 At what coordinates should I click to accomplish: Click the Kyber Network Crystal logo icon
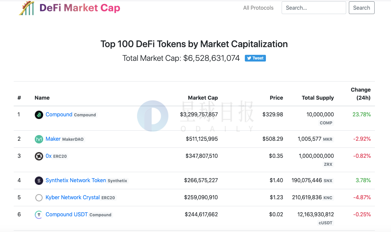click(x=39, y=198)
